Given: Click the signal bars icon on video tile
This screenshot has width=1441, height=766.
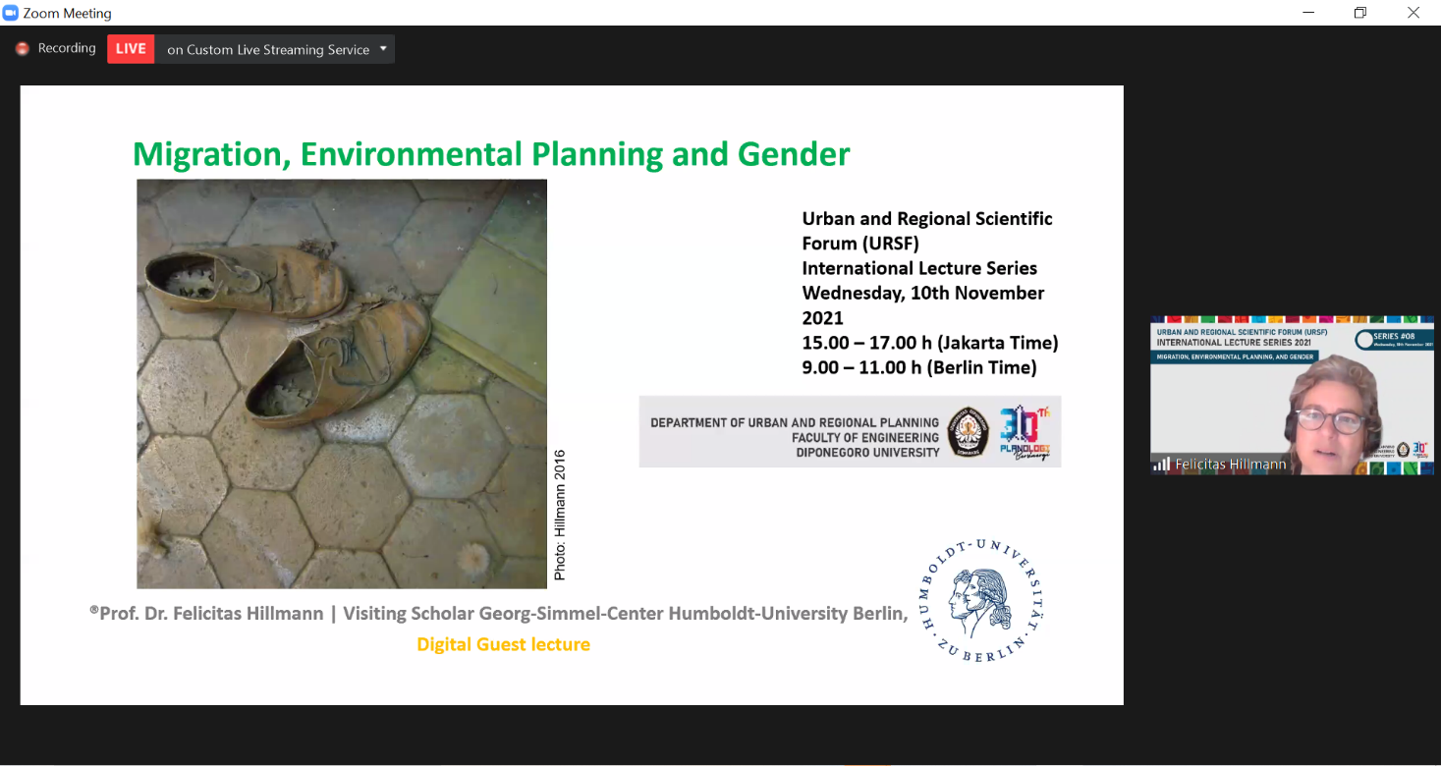Looking at the screenshot, I should 1162,465.
